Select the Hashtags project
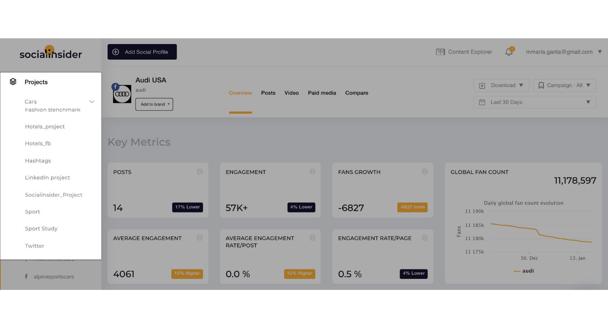608x328 pixels. click(38, 161)
